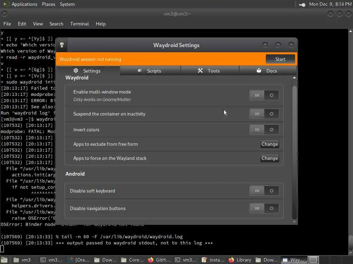Click the 'vm3@vm3:~' terminal title bar text

pos(177,14)
